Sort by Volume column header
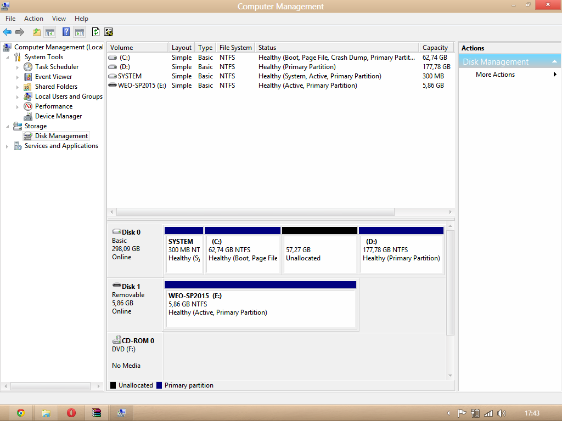562x421 pixels. click(x=138, y=48)
